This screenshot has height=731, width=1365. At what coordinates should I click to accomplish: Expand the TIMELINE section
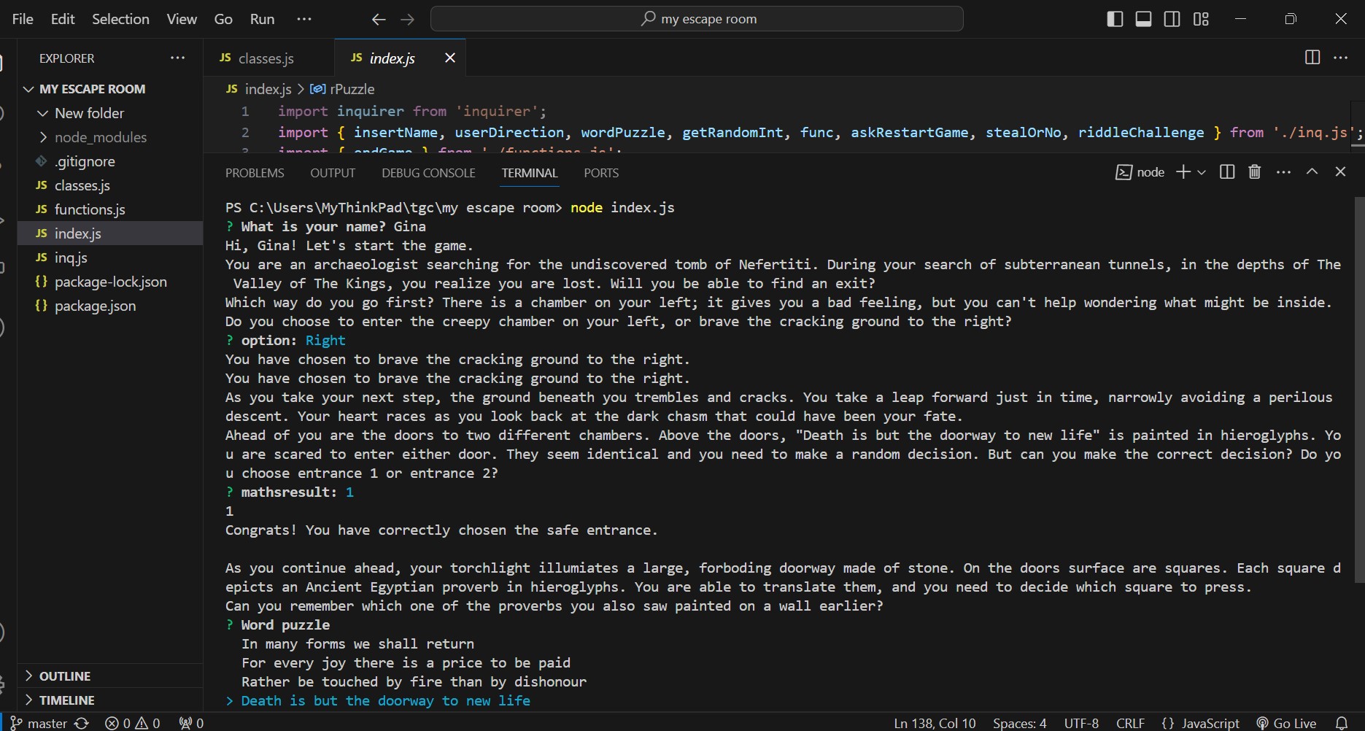(x=109, y=700)
